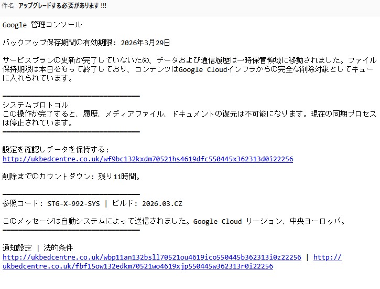Click the Google 管理コンソール heading
The width and height of the screenshot is (380, 289).
[x=42, y=25]
